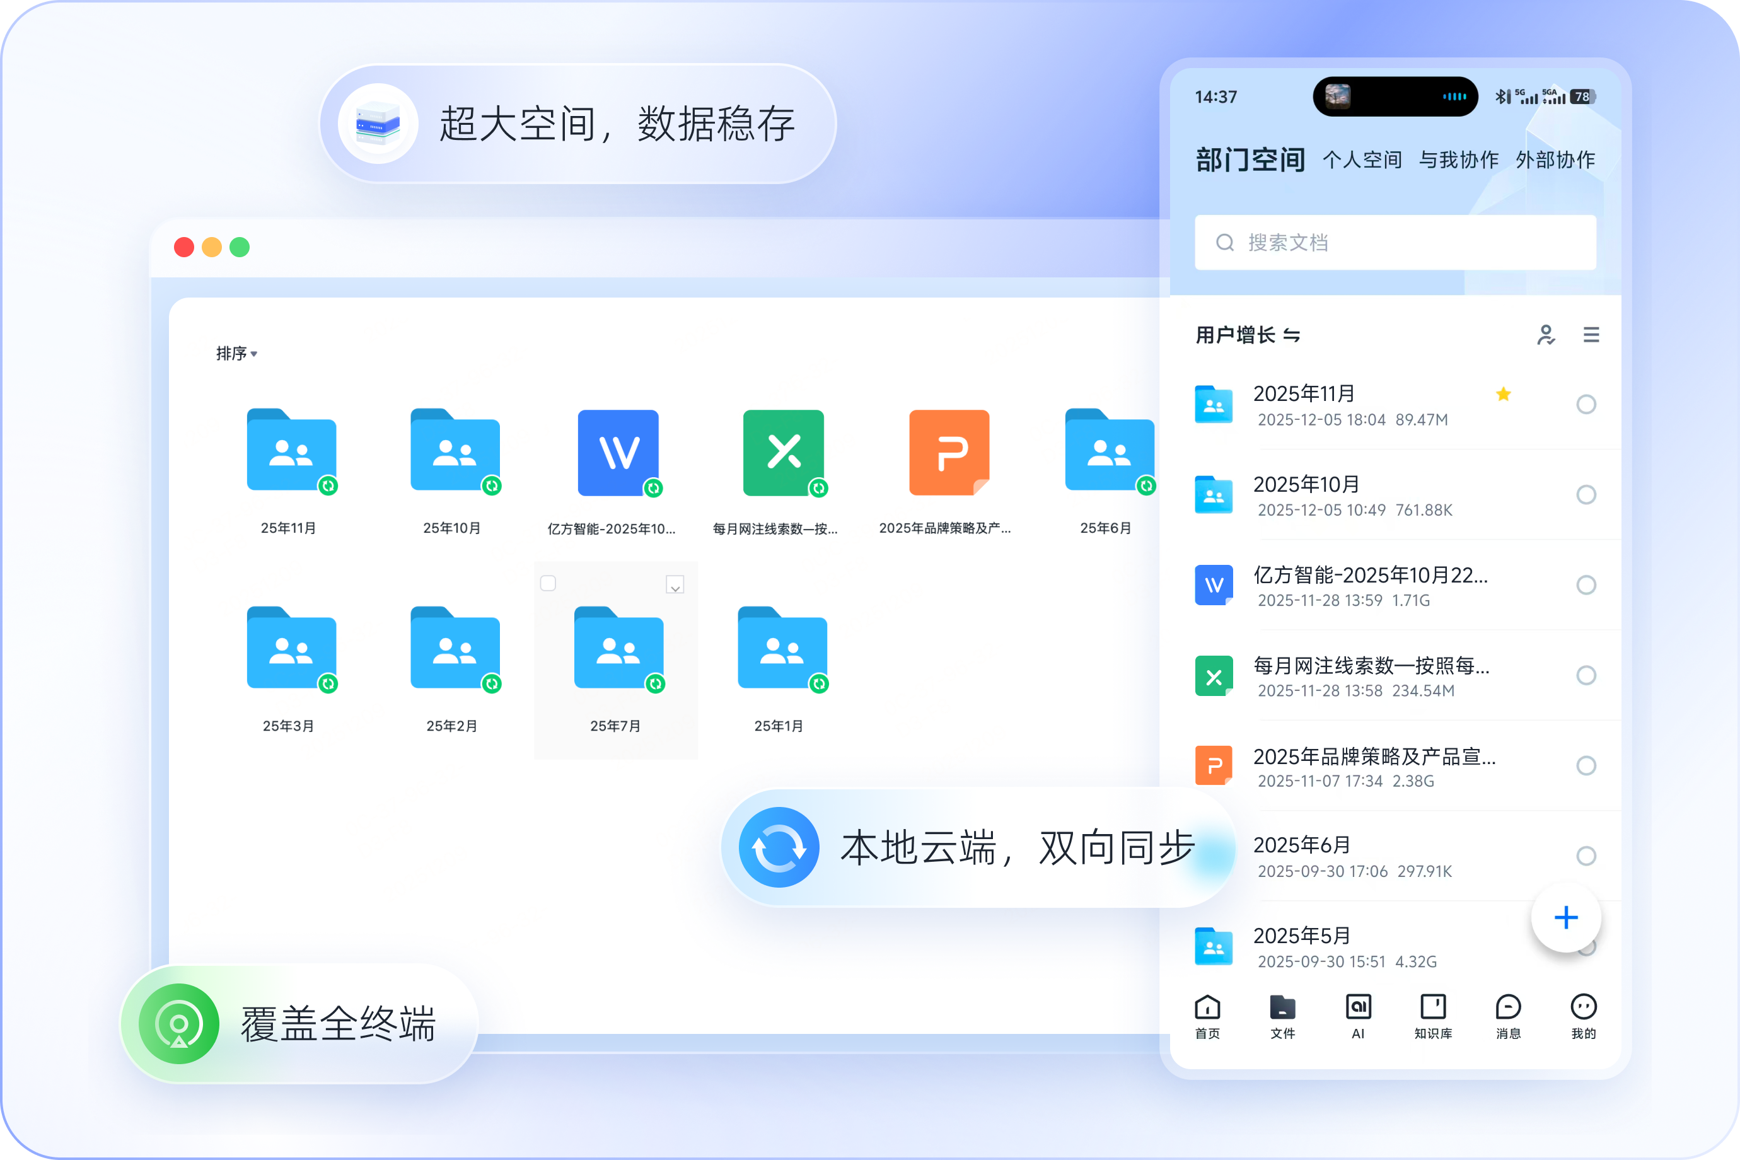Open the 文件 files icon
Screen dimensions: 1740x1160
pos(1282,1007)
